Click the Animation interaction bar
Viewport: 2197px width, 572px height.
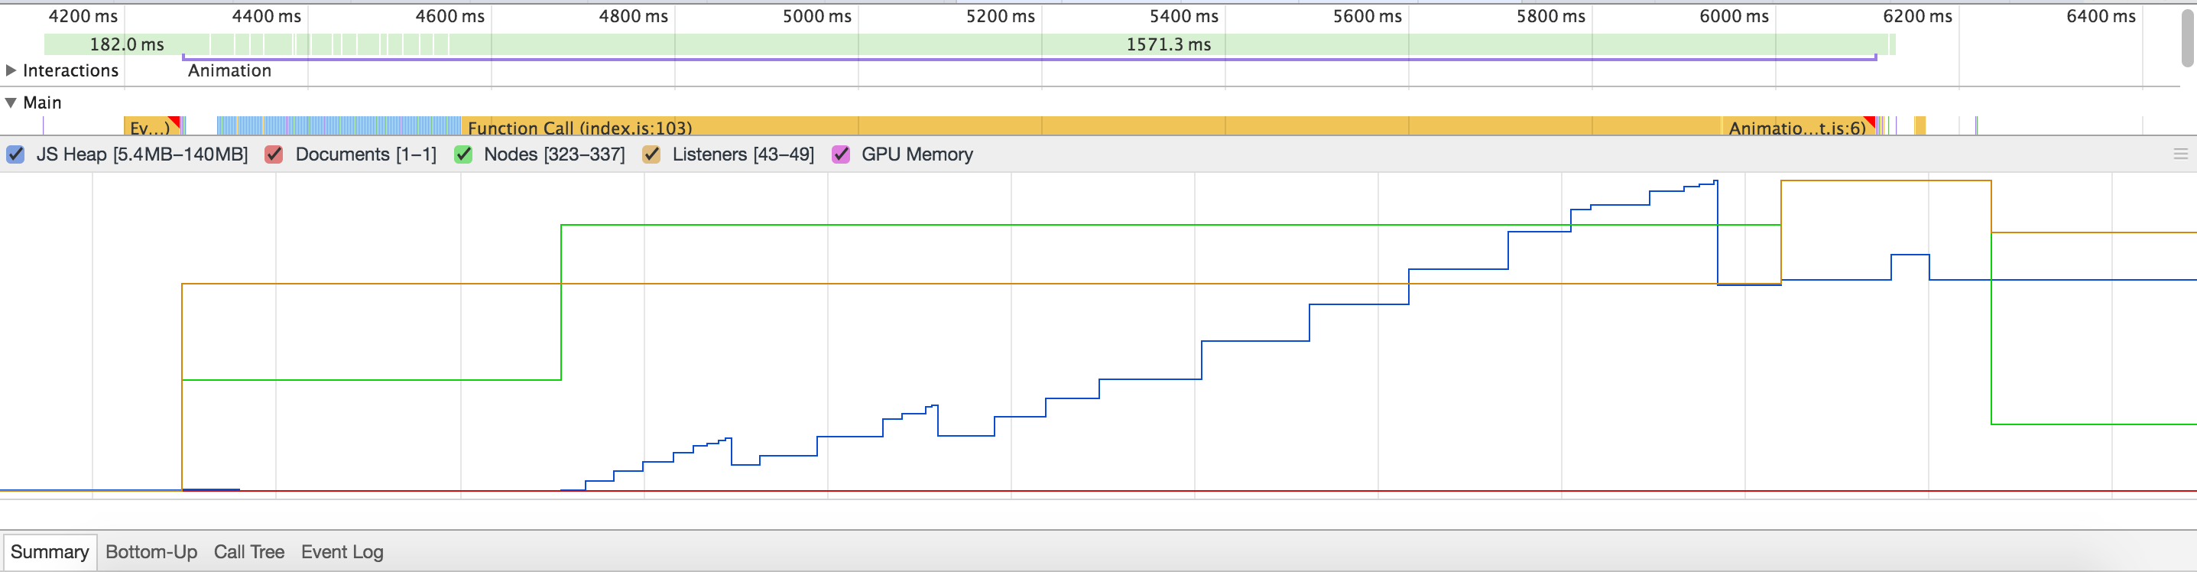click(1029, 59)
